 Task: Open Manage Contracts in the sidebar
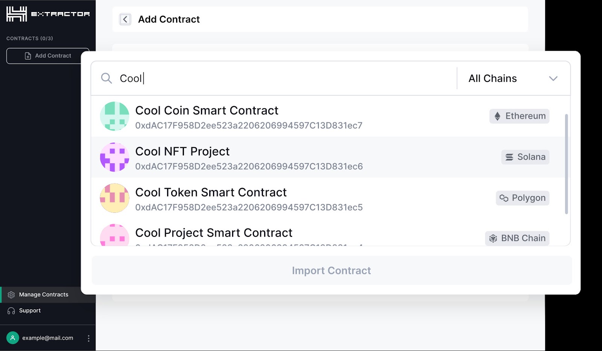click(x=44, y=295)
